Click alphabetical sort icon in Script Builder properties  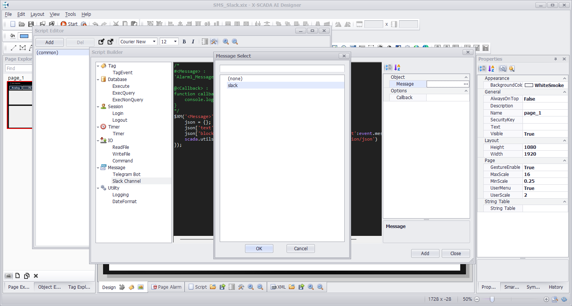[397, 67]
